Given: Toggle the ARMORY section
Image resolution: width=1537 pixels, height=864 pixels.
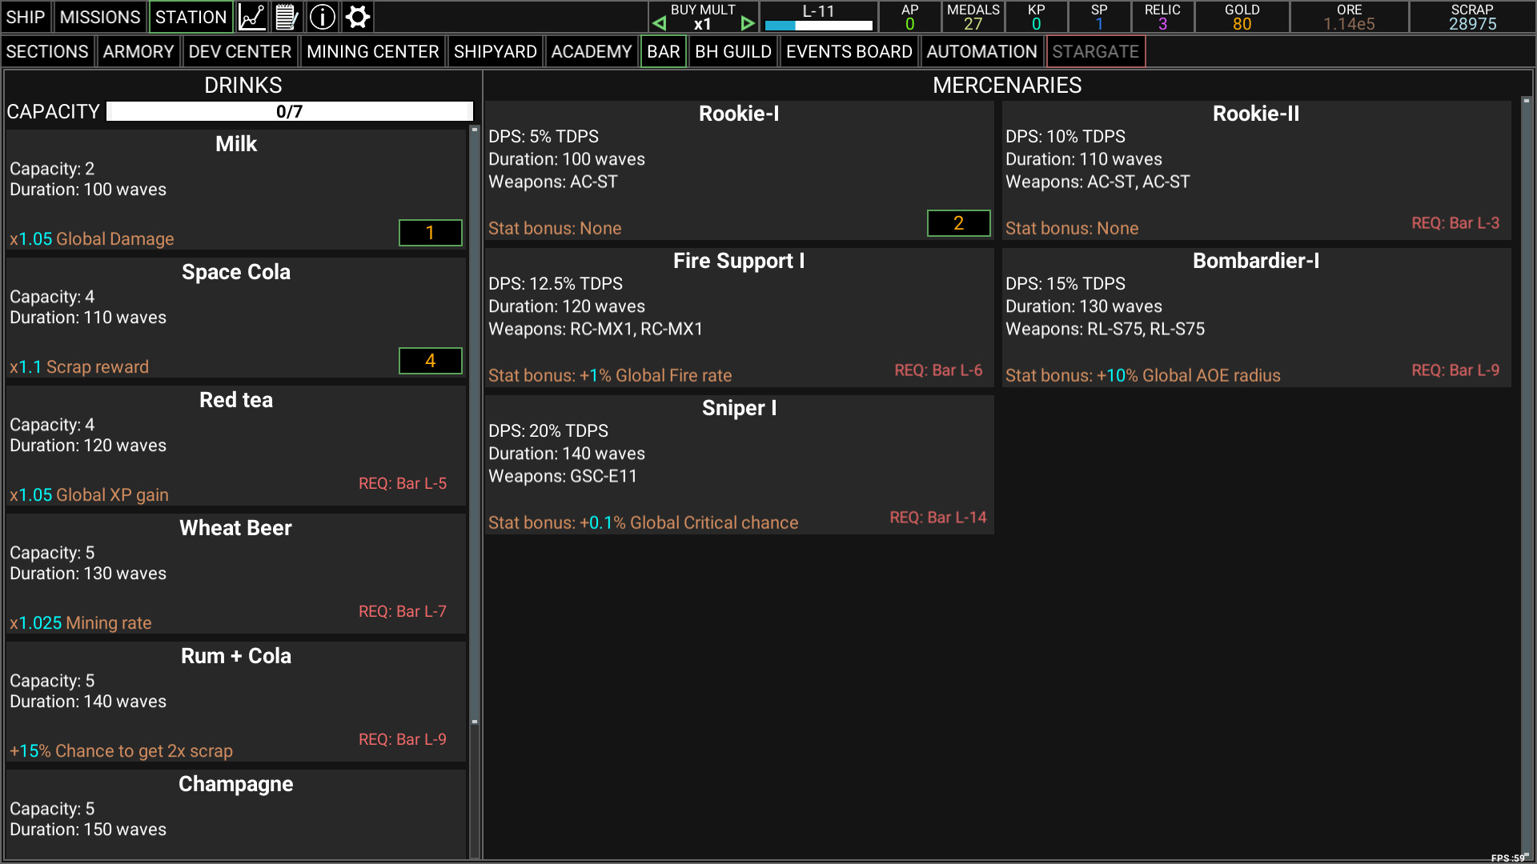Looking at the screenshot, I should point(138,51).
